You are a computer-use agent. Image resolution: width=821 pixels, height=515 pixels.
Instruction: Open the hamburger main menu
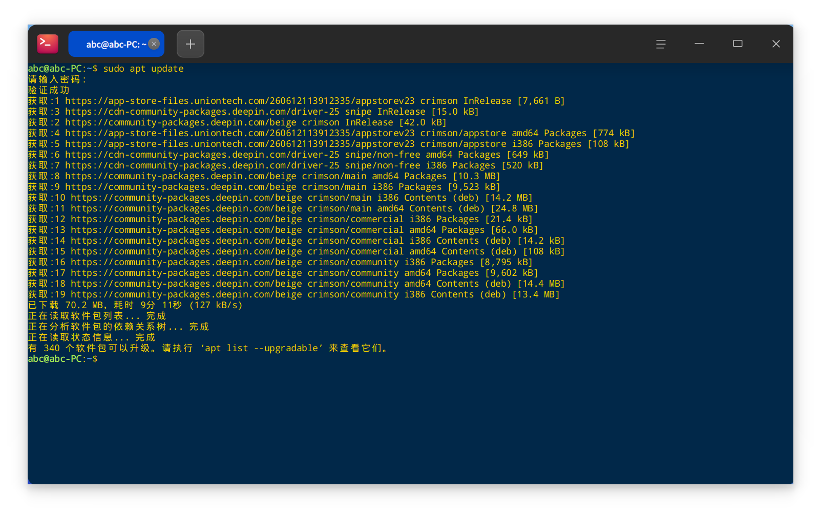point(661,44)
